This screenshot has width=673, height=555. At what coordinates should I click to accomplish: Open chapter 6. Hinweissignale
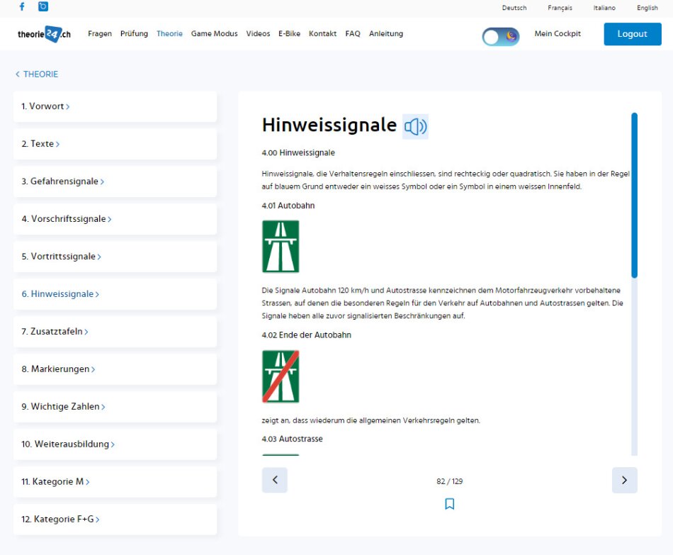[x=115, y=294]
